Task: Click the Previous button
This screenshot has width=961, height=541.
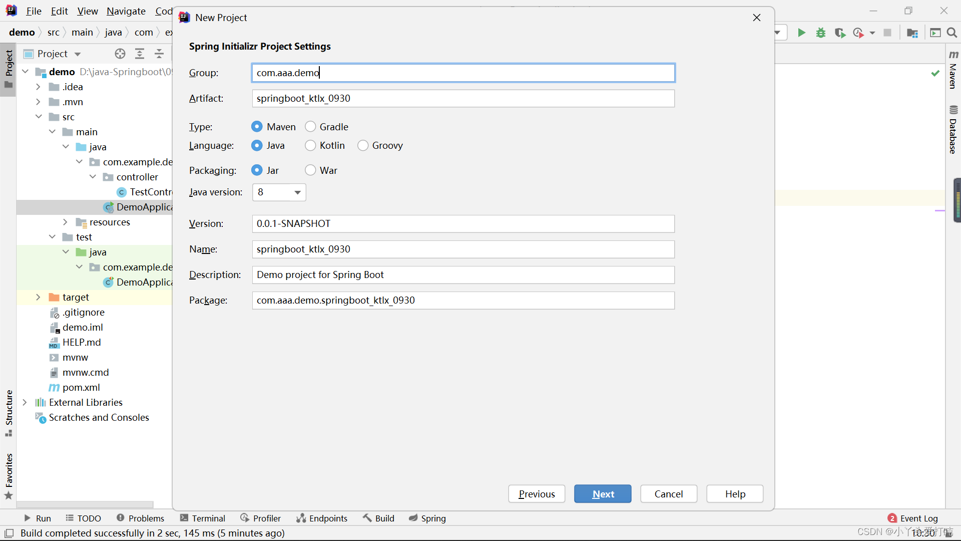Action: (537, 494)
